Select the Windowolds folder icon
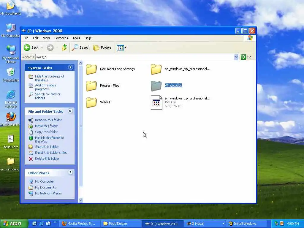Screen dimensions: 304x228 point(156,86)
